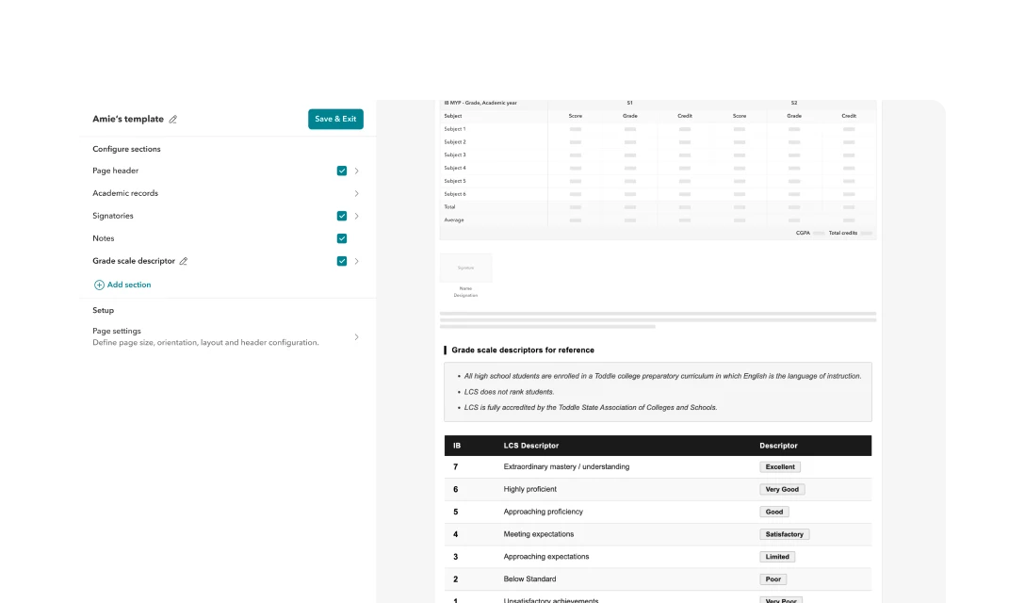Image resolution: width=1025 pixels, height=603 pixels.
Task: Uncheck the Page header checkbox
Action: click(x=342, y=171)
